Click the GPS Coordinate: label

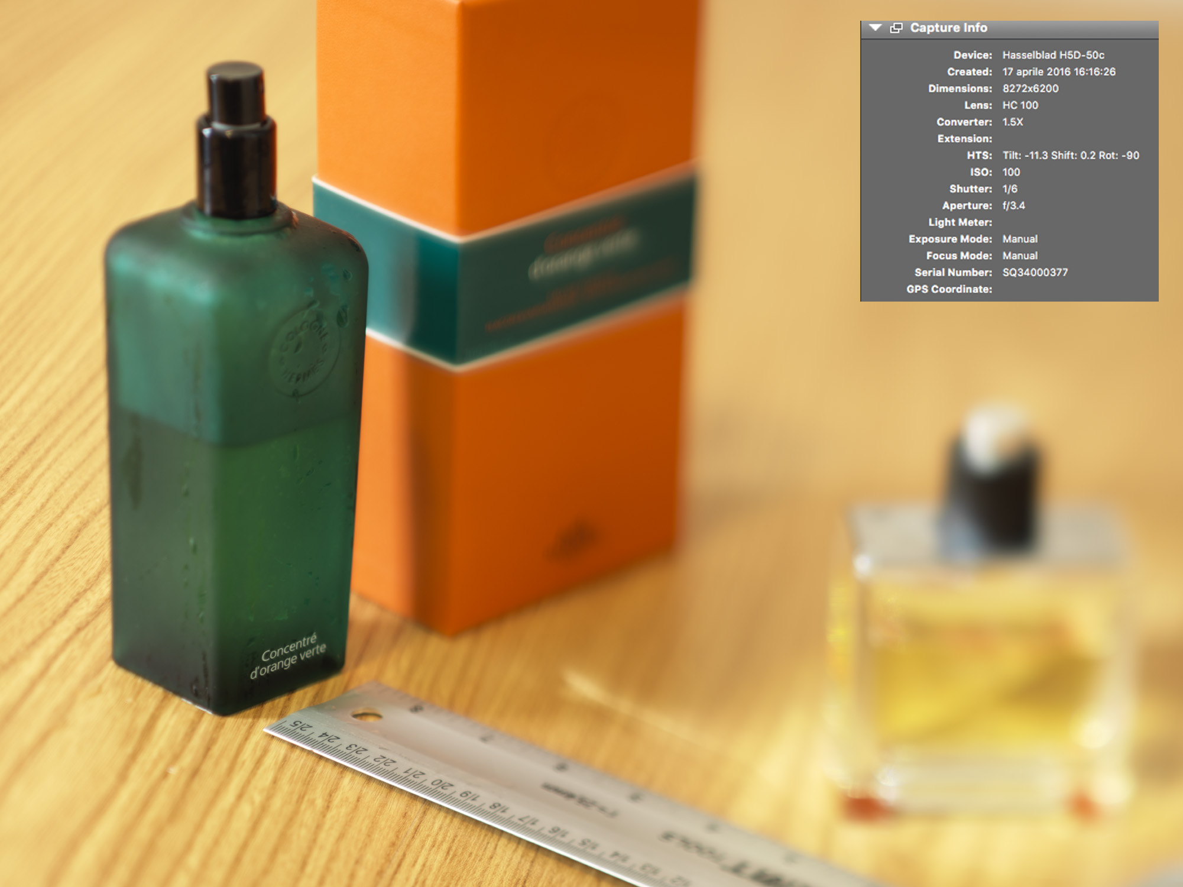(949, 289)
